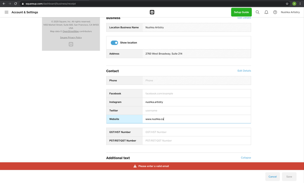Viewport: 304px width, 183px height.
Task: Focus the Twitter username field
Action: (x=196, y=111)
